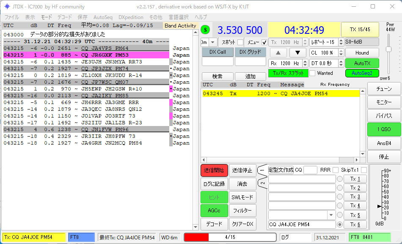402x244 pixels.
Task: Click the AnsB4 button
Action: (x=384, y=143)
